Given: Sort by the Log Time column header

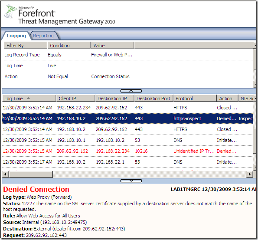Looking at the screenshot, I should [29, 99].
